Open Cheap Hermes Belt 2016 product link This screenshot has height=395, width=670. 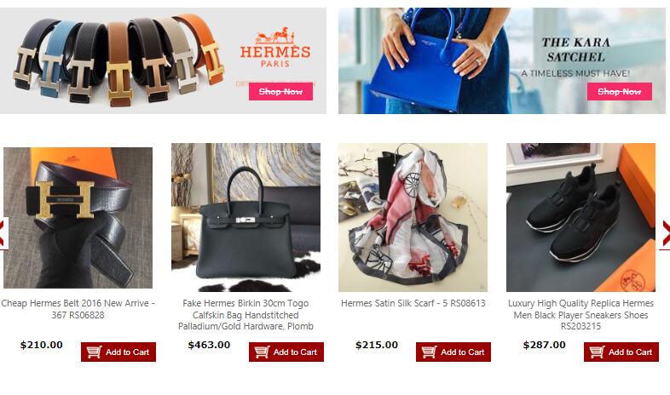point(78,309)
